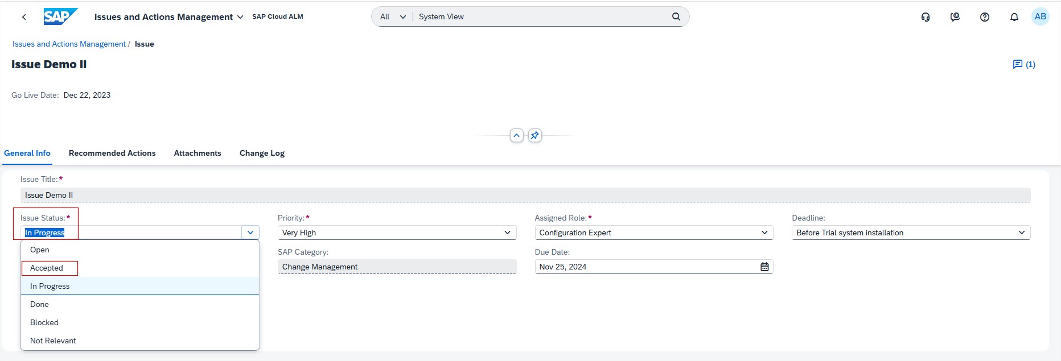Pin the page header
Image resolution: width=1061 pixels, height=361 pixels.
click(x=534, y=135)
